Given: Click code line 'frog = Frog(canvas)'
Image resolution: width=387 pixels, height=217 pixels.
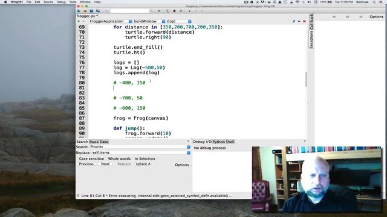Looking at the screenshot, I should (x=141, y=118).
